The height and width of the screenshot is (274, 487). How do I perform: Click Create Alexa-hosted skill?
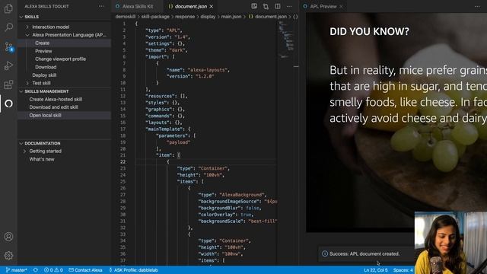click(56, 100)
